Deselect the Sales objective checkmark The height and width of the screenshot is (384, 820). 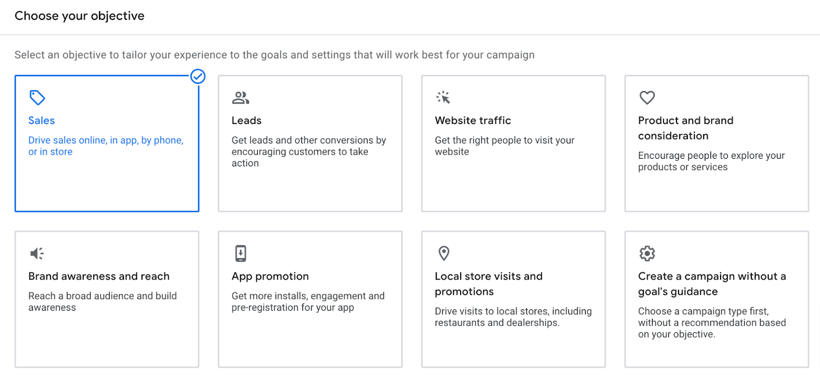[x=197, y=77]
